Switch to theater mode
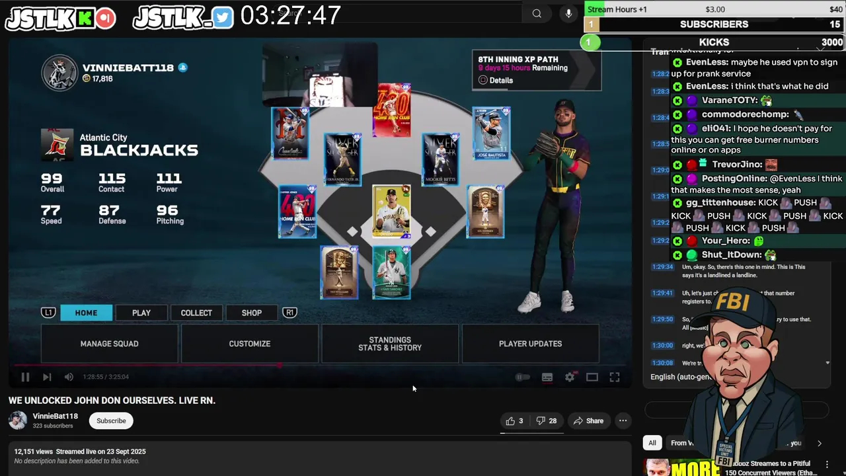This screenshot has height=476, width=846. 592,377
